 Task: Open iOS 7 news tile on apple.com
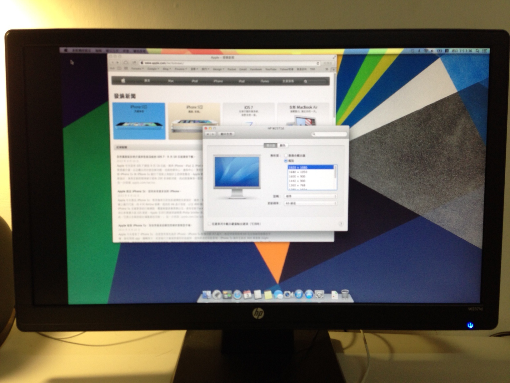tap(249, 115)
